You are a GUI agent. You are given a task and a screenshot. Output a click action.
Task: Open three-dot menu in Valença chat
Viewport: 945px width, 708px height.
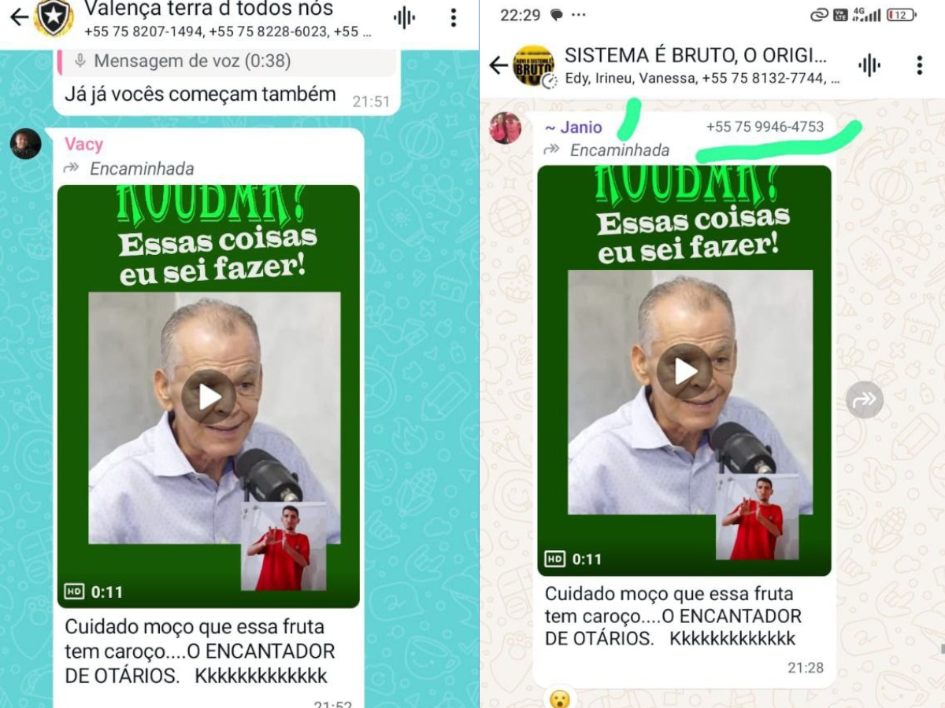pyautogui.click(x=453, y=17)
